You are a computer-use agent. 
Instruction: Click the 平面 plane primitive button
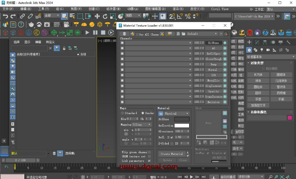tap(281, 99)
